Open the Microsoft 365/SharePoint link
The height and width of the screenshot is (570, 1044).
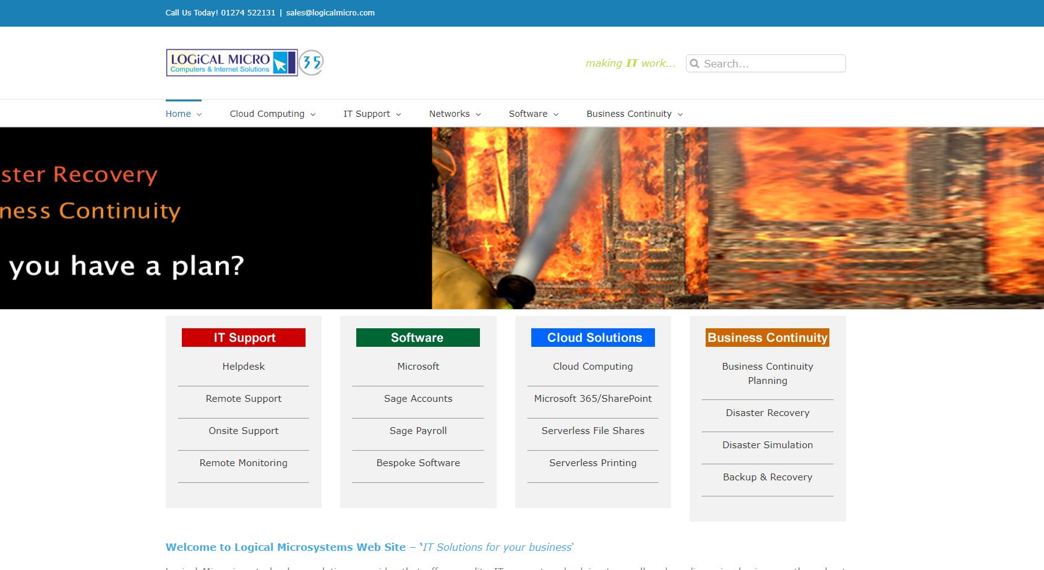click(593, 398)
